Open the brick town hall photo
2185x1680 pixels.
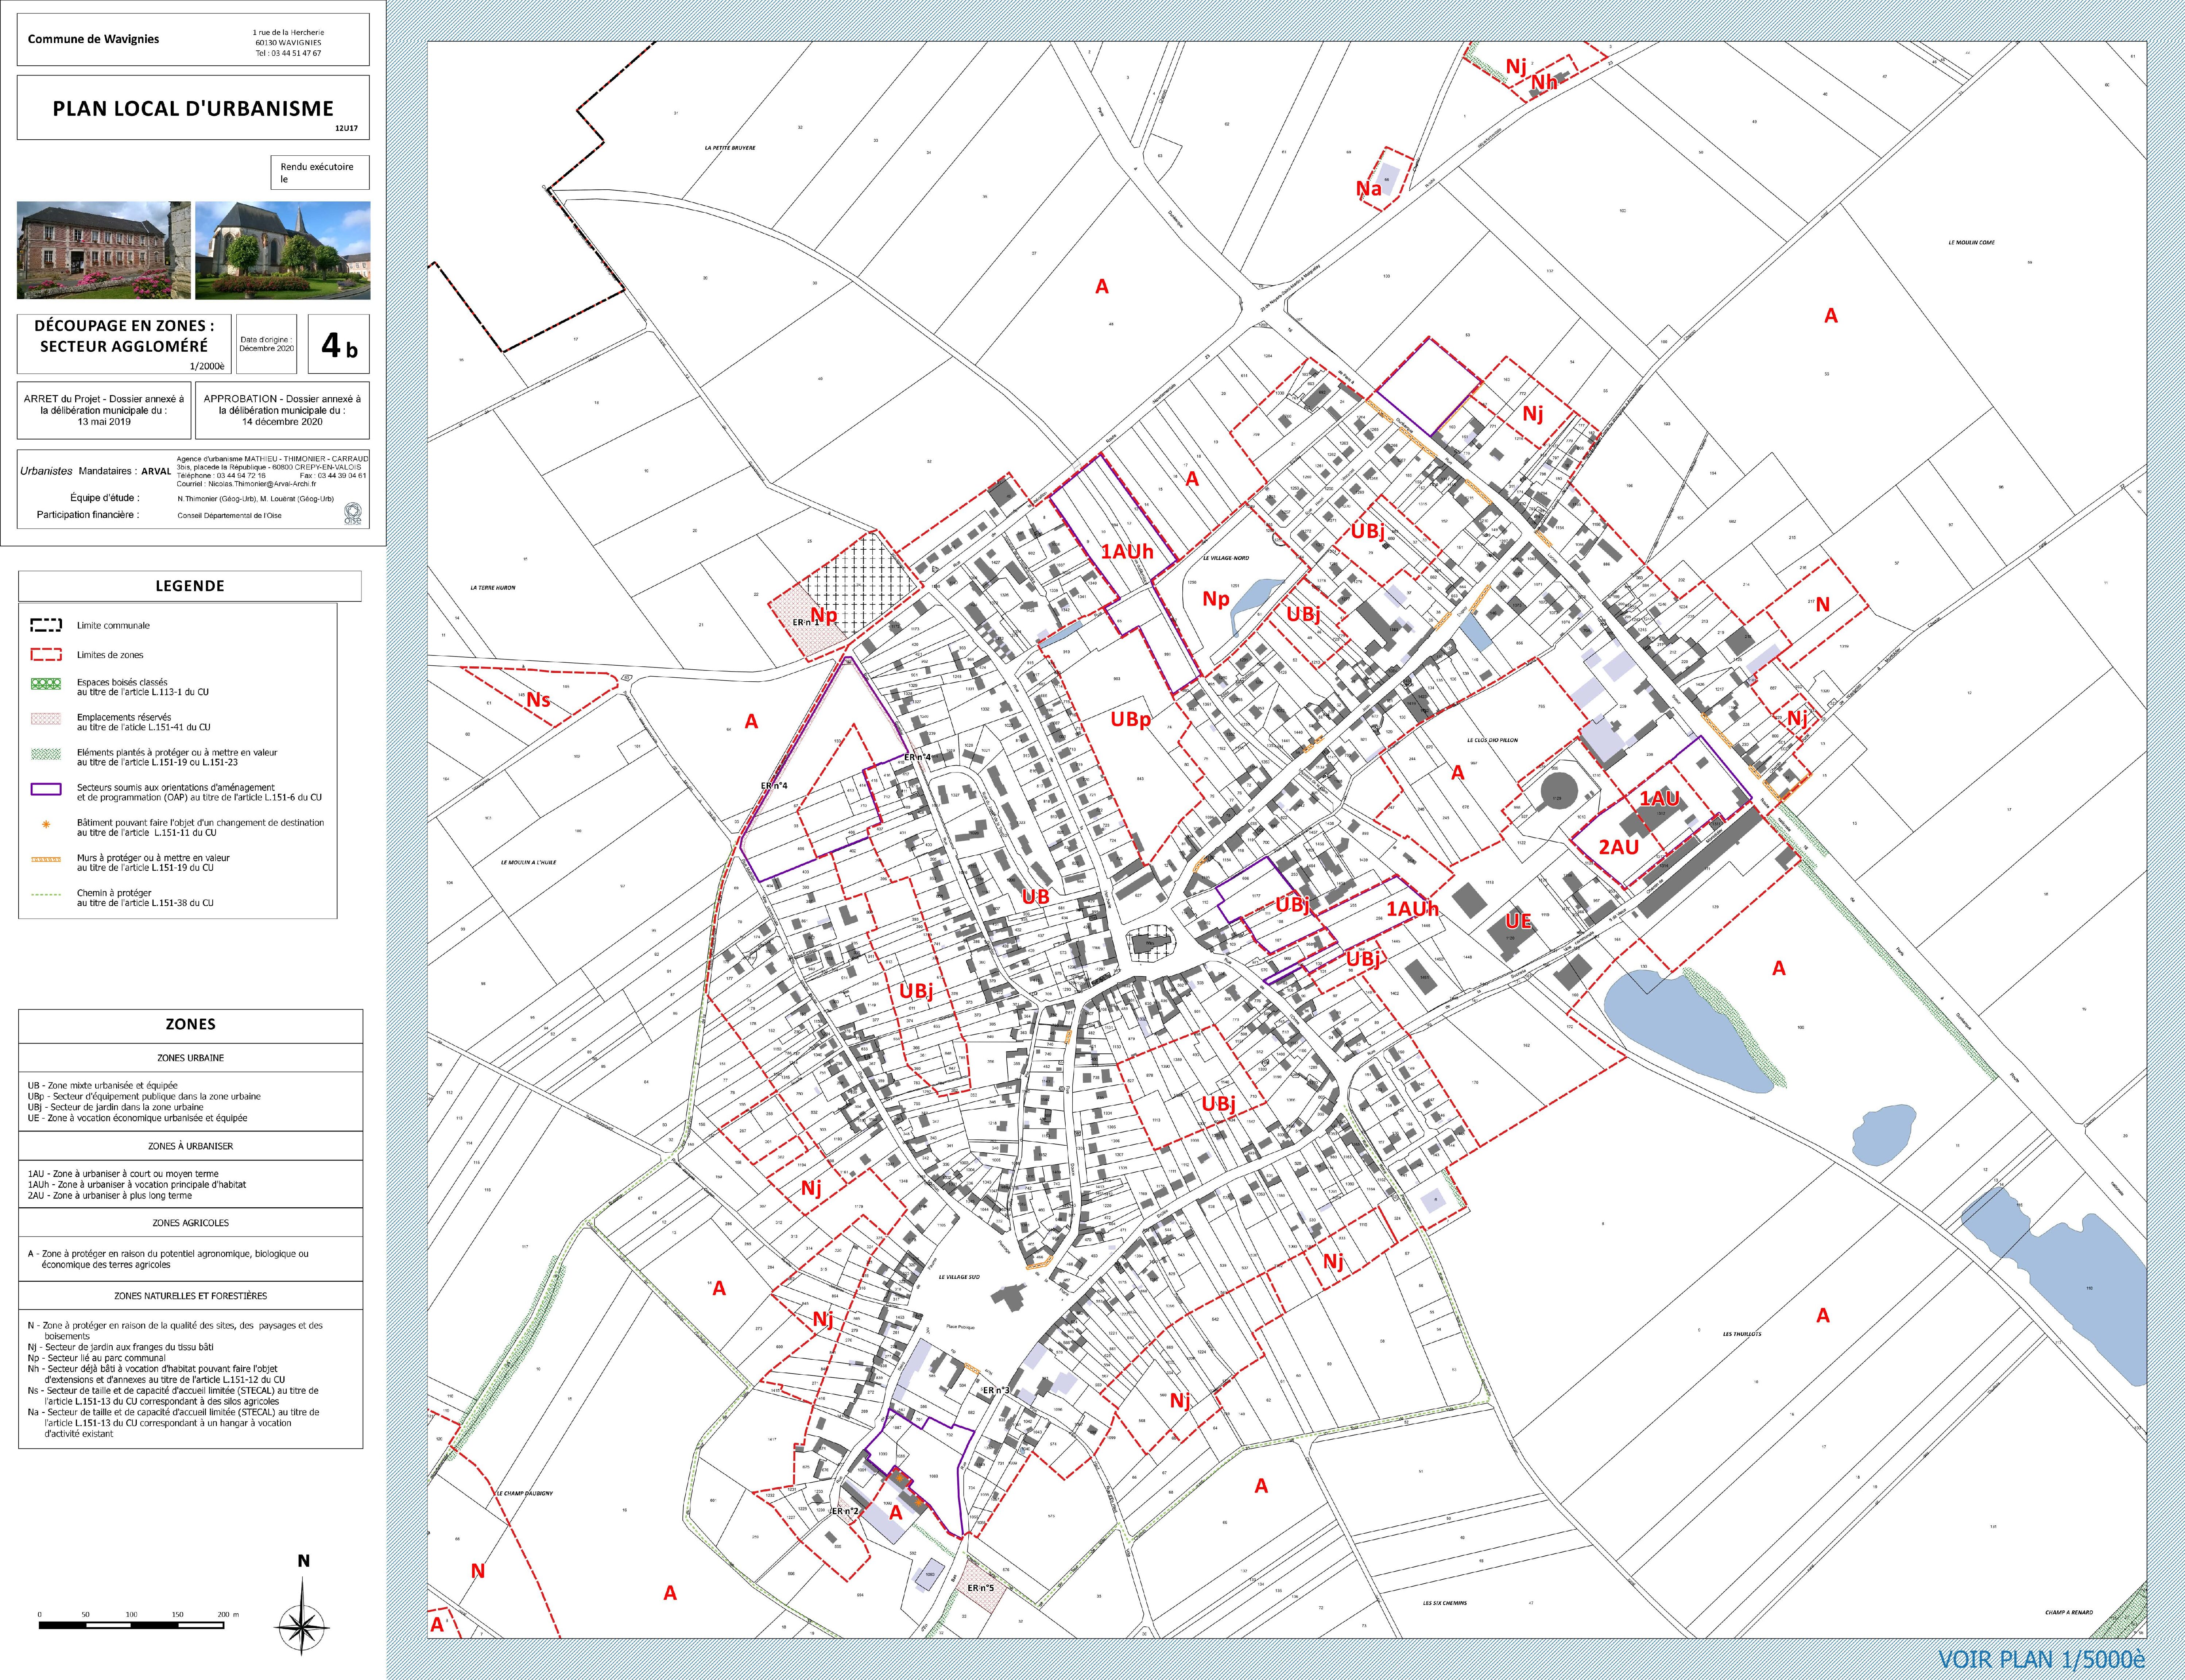click(x=104, y=250)
